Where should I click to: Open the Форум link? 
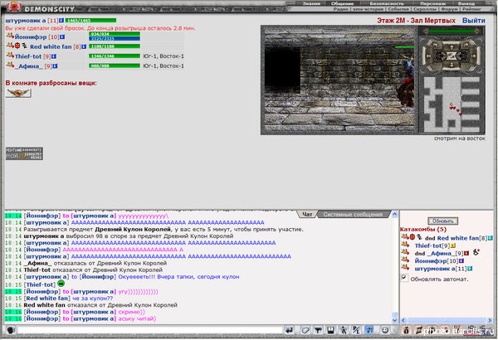448,9
